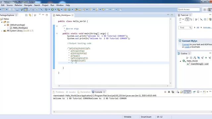Toggle Scroll Lock in Console toolbar
This screenshot has width=212, height=119.
(182, 92)
